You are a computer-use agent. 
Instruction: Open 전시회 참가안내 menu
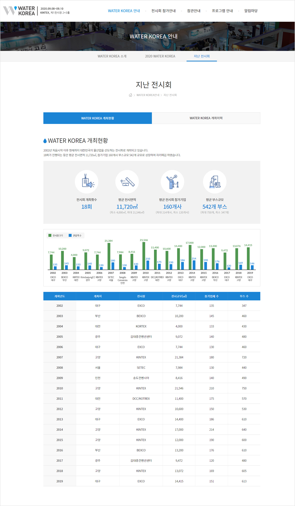point(163,11)
